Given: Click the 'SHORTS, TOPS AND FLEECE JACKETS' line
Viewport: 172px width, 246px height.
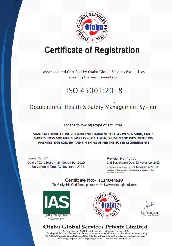Looking at the screenshot, I should tap(93, 138).
